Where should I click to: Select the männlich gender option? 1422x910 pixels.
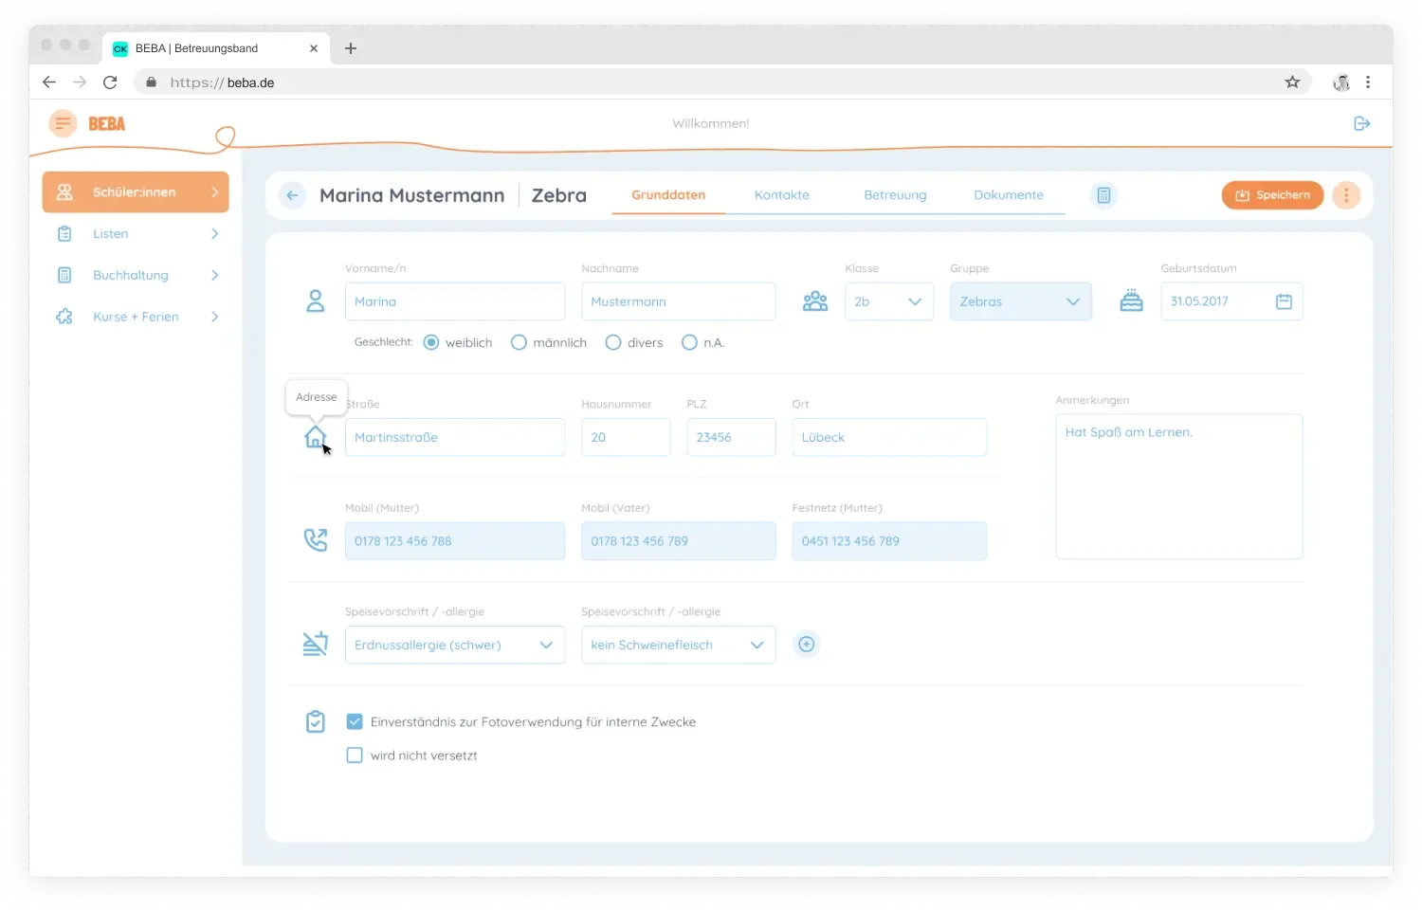(x=519, y=342)
